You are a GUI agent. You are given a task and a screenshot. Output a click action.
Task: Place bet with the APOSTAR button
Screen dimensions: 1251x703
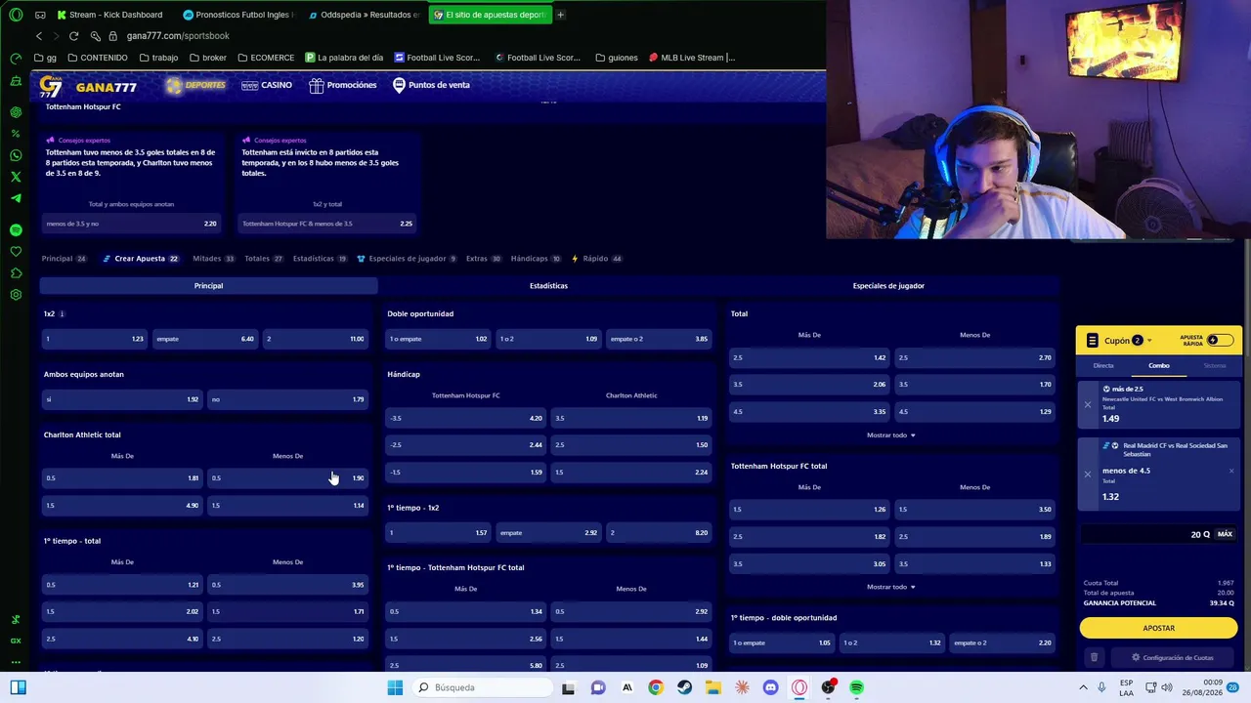[1158, 628]
